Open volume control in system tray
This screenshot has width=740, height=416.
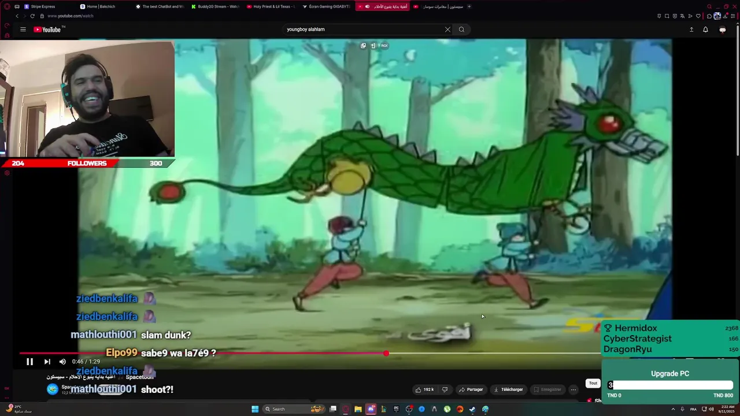pyautogui.click(x=712, y=409)
